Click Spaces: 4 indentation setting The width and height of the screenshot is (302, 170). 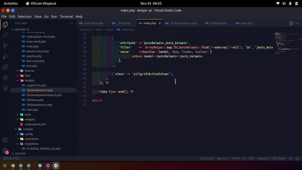222,159
